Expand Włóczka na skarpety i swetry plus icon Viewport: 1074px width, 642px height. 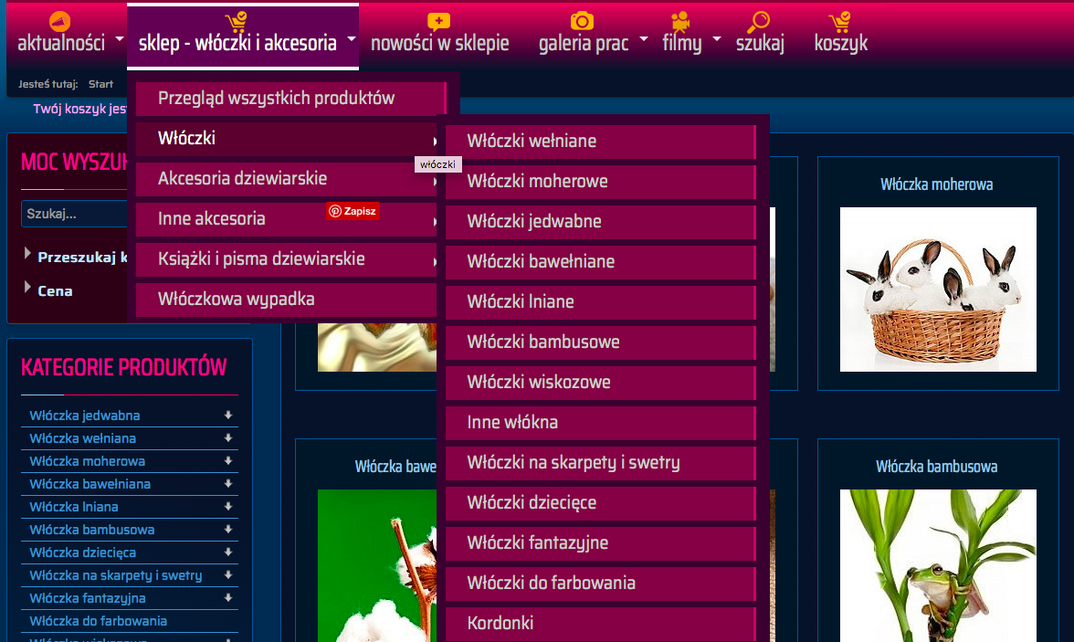pyautogui.click(x=228, y=574)
